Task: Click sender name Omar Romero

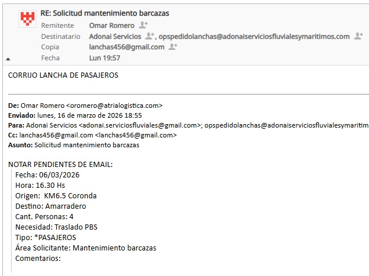Action: click(111, 26)
